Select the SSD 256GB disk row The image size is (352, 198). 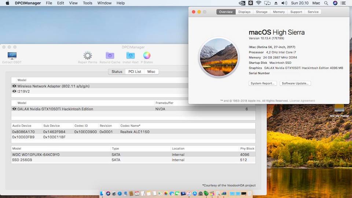click(x=133, y=160)
